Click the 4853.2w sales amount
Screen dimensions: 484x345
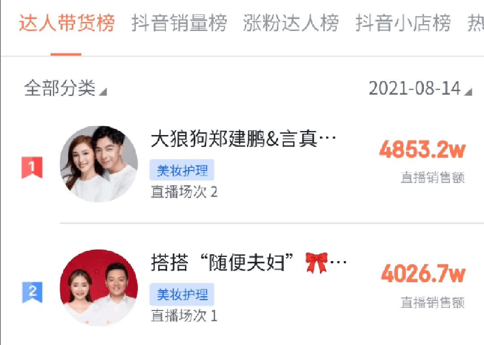(x=422, y=149)
